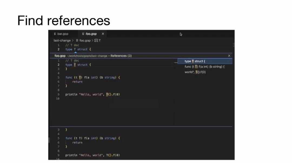
Task: Click highlighted T on peek line 2
Action: [x=75, y=65]
